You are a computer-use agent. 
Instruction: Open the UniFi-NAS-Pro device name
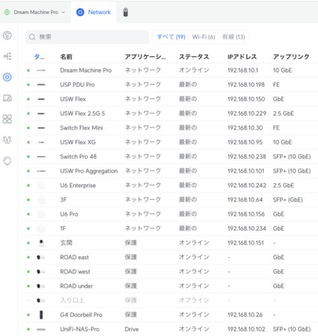[79, 329]
